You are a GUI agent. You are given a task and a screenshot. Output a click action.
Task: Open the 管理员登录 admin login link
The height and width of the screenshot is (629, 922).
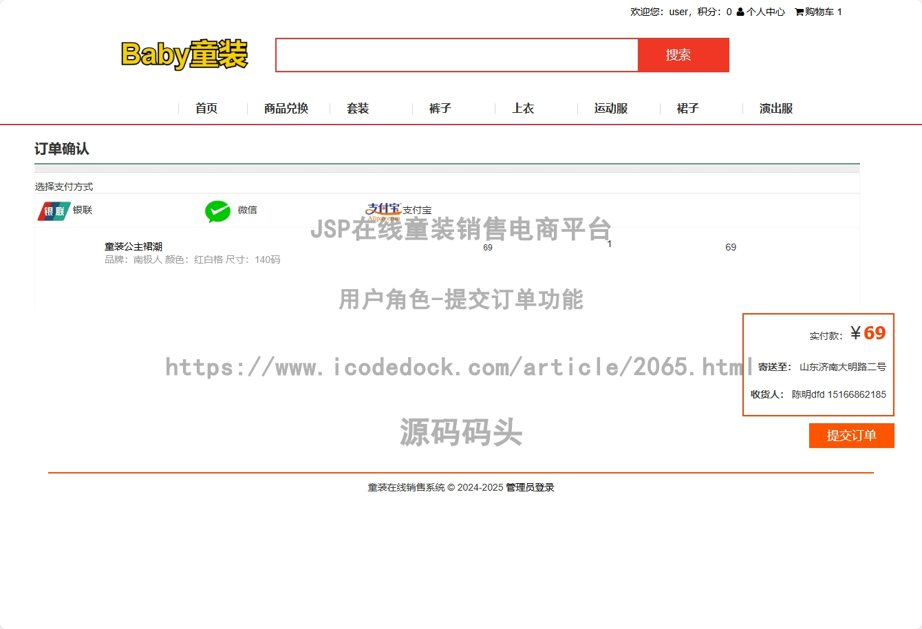point(530,487)
